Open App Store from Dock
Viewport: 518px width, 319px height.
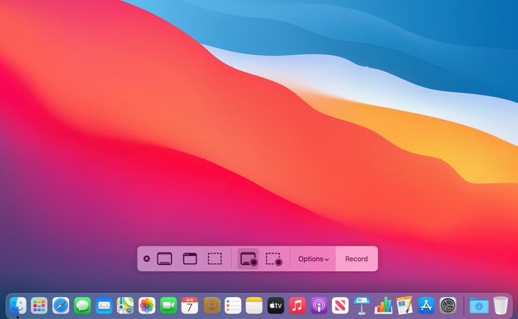pos(426,305)
